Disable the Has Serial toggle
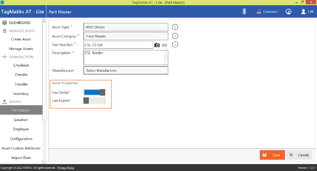The width and height of the screenshot is (317, 171). (x=94, y=92)
